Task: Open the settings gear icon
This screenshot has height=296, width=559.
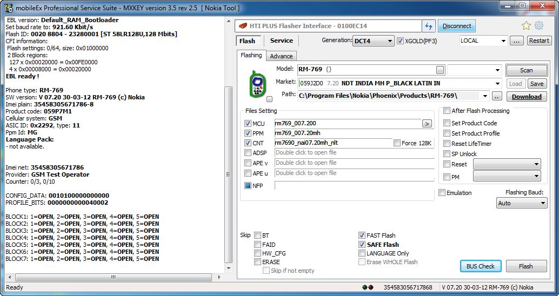Action: point(539,25)
